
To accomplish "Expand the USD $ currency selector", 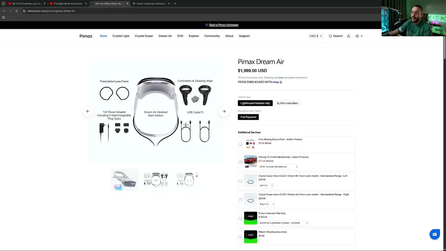I will click(x=316, y=36).
